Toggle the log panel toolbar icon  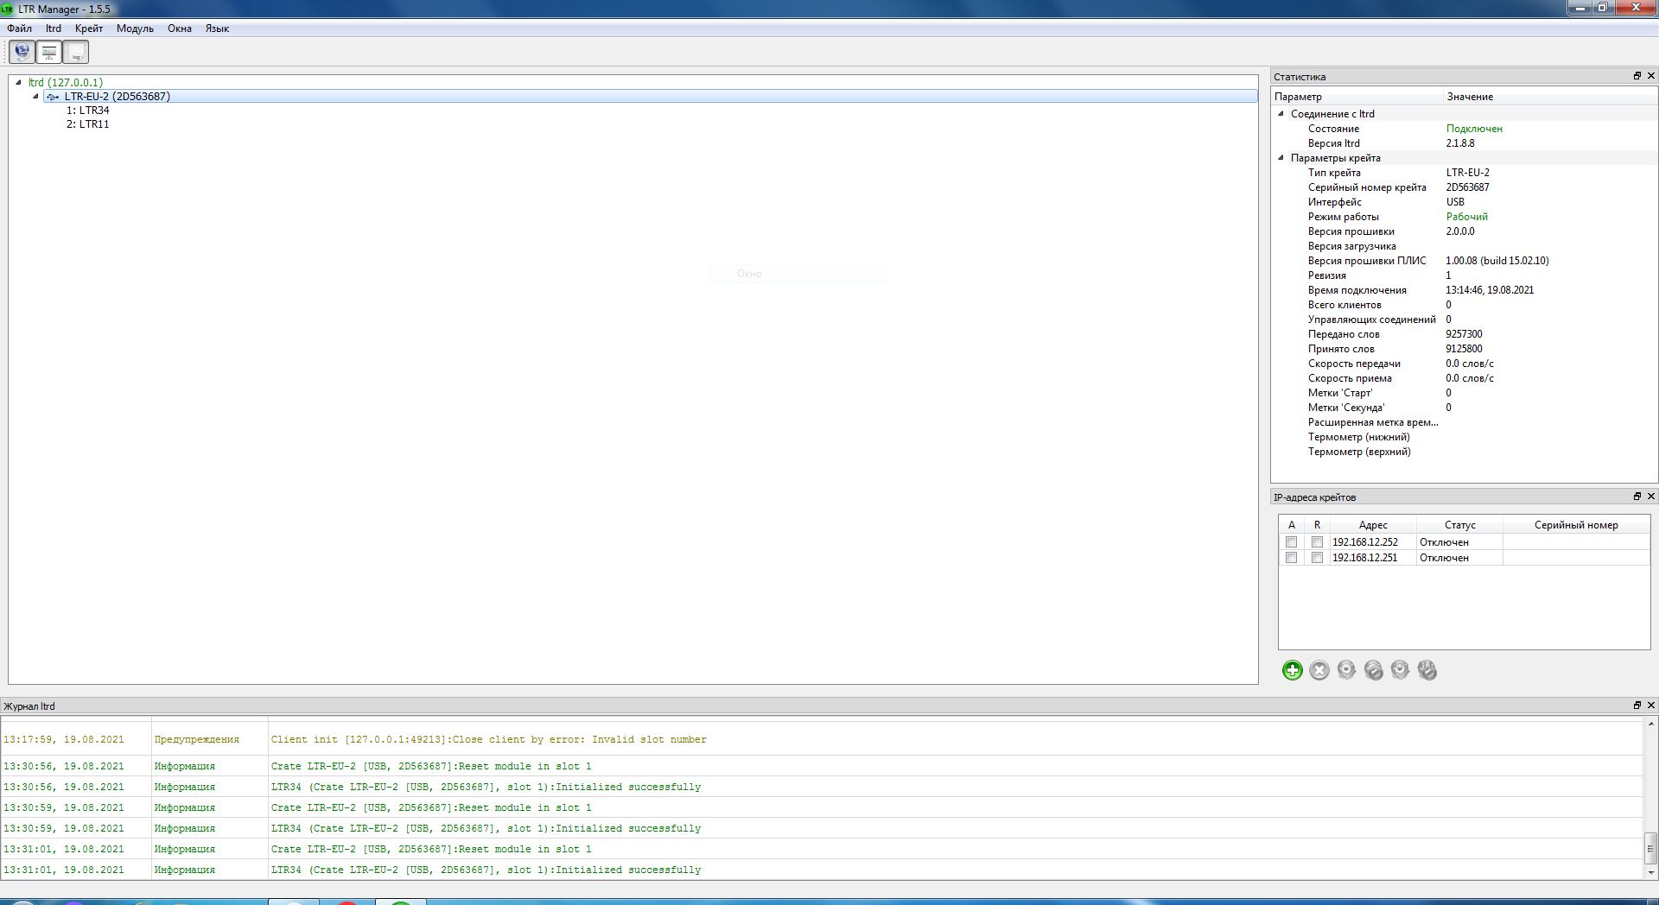click(x=76, y=52)
